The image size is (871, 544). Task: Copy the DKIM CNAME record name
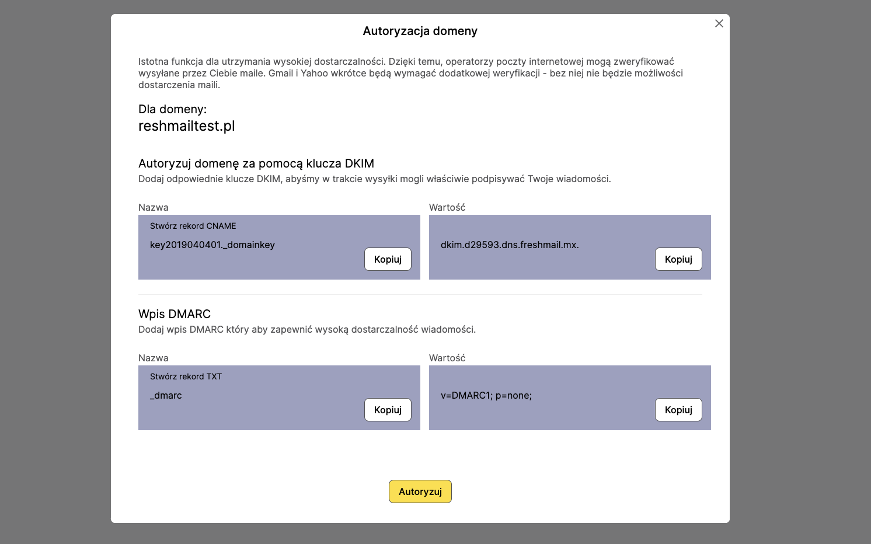388,259
